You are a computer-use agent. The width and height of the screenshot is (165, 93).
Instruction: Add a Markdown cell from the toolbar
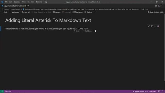(14, 12)
